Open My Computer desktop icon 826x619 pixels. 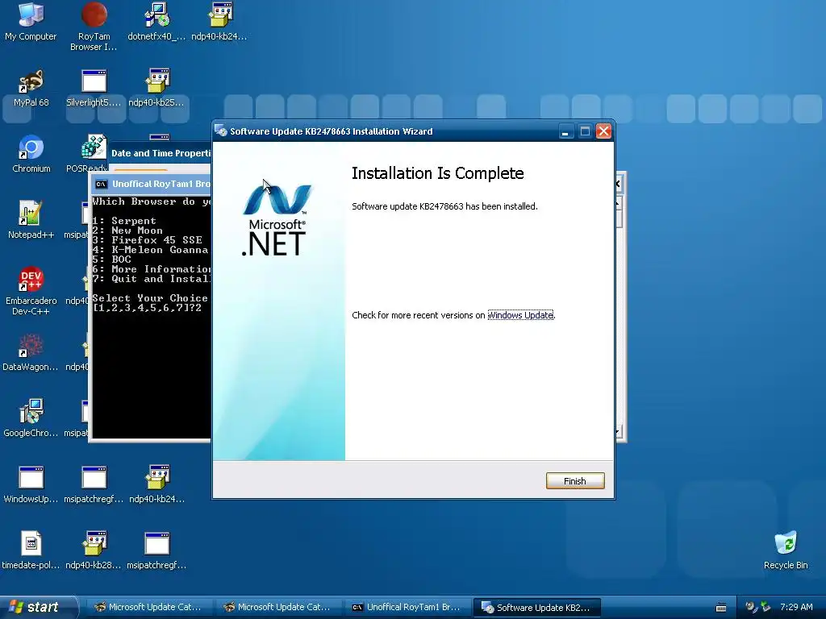[x=31, y=21]
